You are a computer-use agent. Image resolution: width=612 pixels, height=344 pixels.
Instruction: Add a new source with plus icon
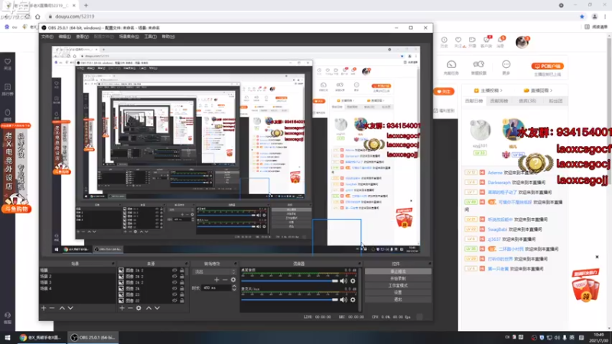click(x=122, y=308)
